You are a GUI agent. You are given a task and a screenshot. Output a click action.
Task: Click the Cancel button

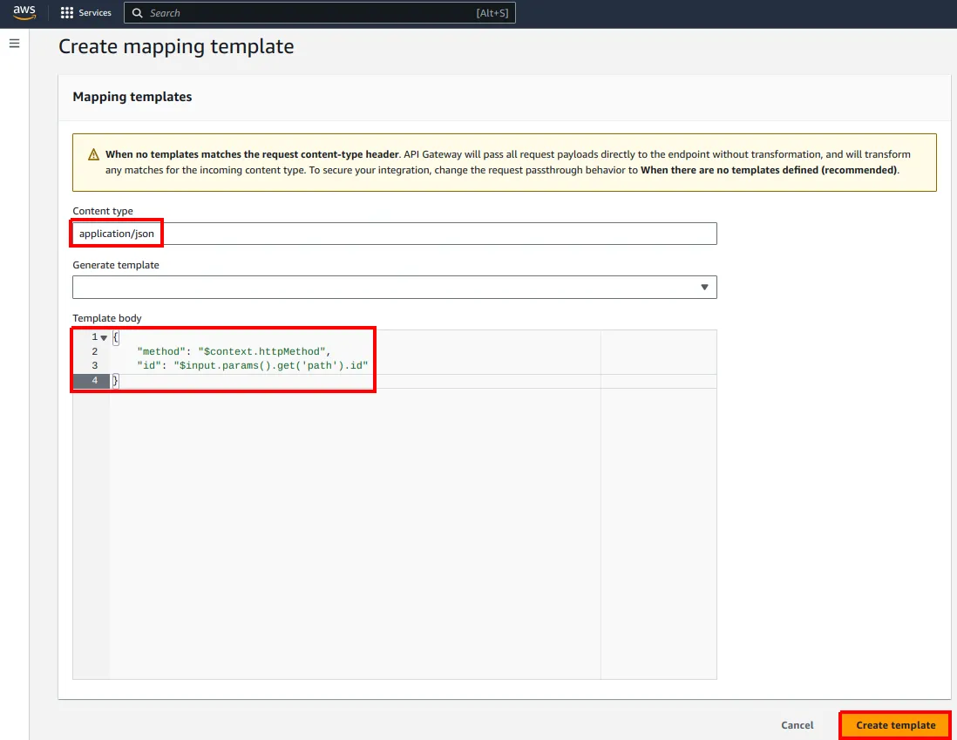(x=797, y=725)
